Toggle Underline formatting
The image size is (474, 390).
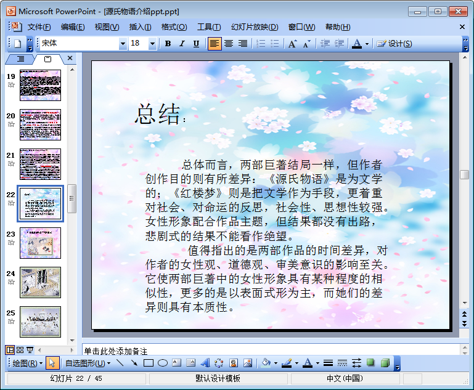(x=196, y=44)
